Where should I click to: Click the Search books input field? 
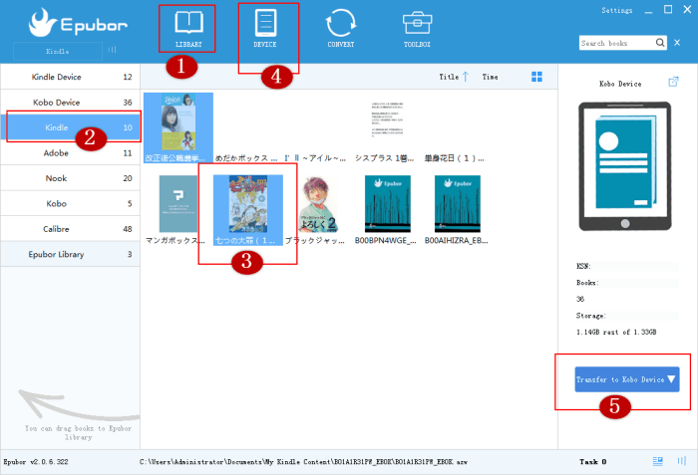click(617, 43)
